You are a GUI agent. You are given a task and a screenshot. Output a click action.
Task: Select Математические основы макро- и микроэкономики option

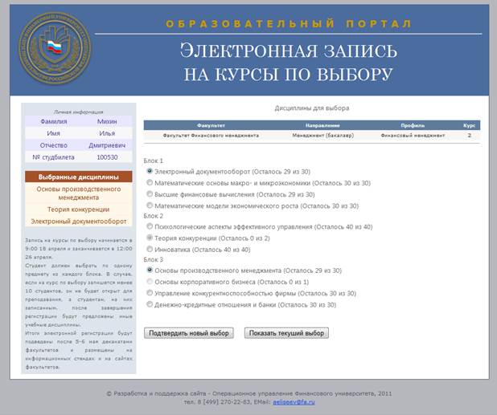(150, 182)
